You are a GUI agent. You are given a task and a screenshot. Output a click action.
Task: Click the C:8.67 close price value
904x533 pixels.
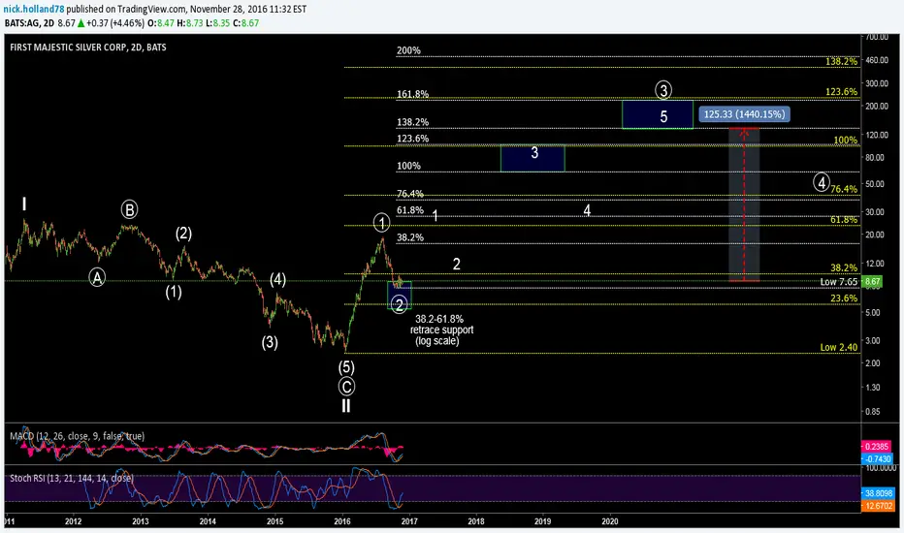245,23
